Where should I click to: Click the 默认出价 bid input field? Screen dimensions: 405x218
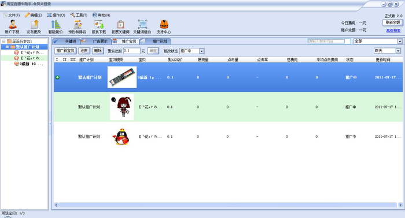[x=132, y=51]
